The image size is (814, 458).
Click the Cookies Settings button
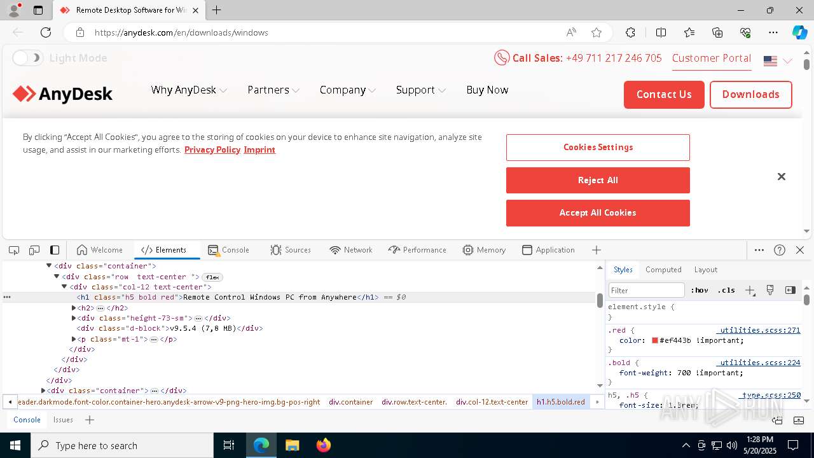click(598, 147)
